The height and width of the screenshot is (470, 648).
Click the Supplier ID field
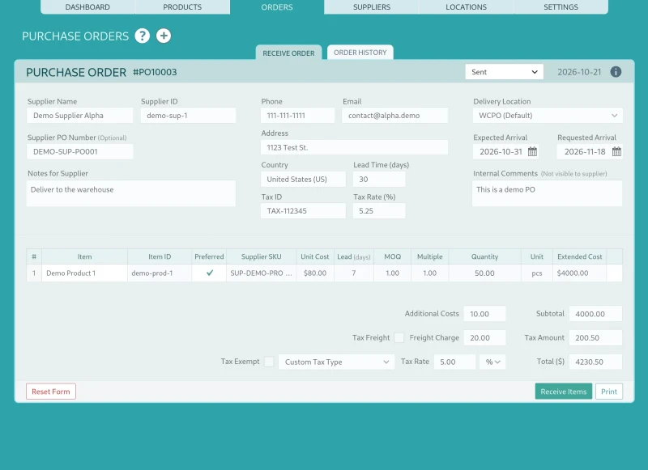point(188,116)
